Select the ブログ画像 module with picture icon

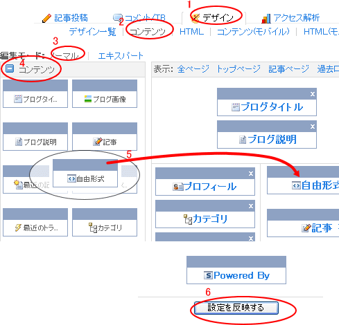pyautogui.click(x=105, y=94)
